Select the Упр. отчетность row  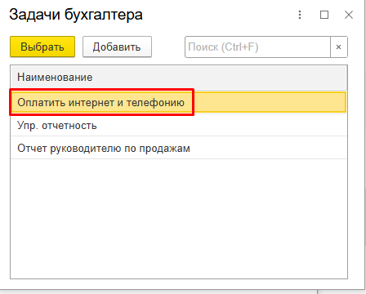179,125
